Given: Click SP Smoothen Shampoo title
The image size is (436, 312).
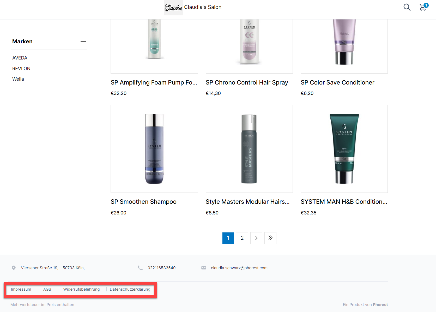Looking at the screenshot, I should [143, 202].
